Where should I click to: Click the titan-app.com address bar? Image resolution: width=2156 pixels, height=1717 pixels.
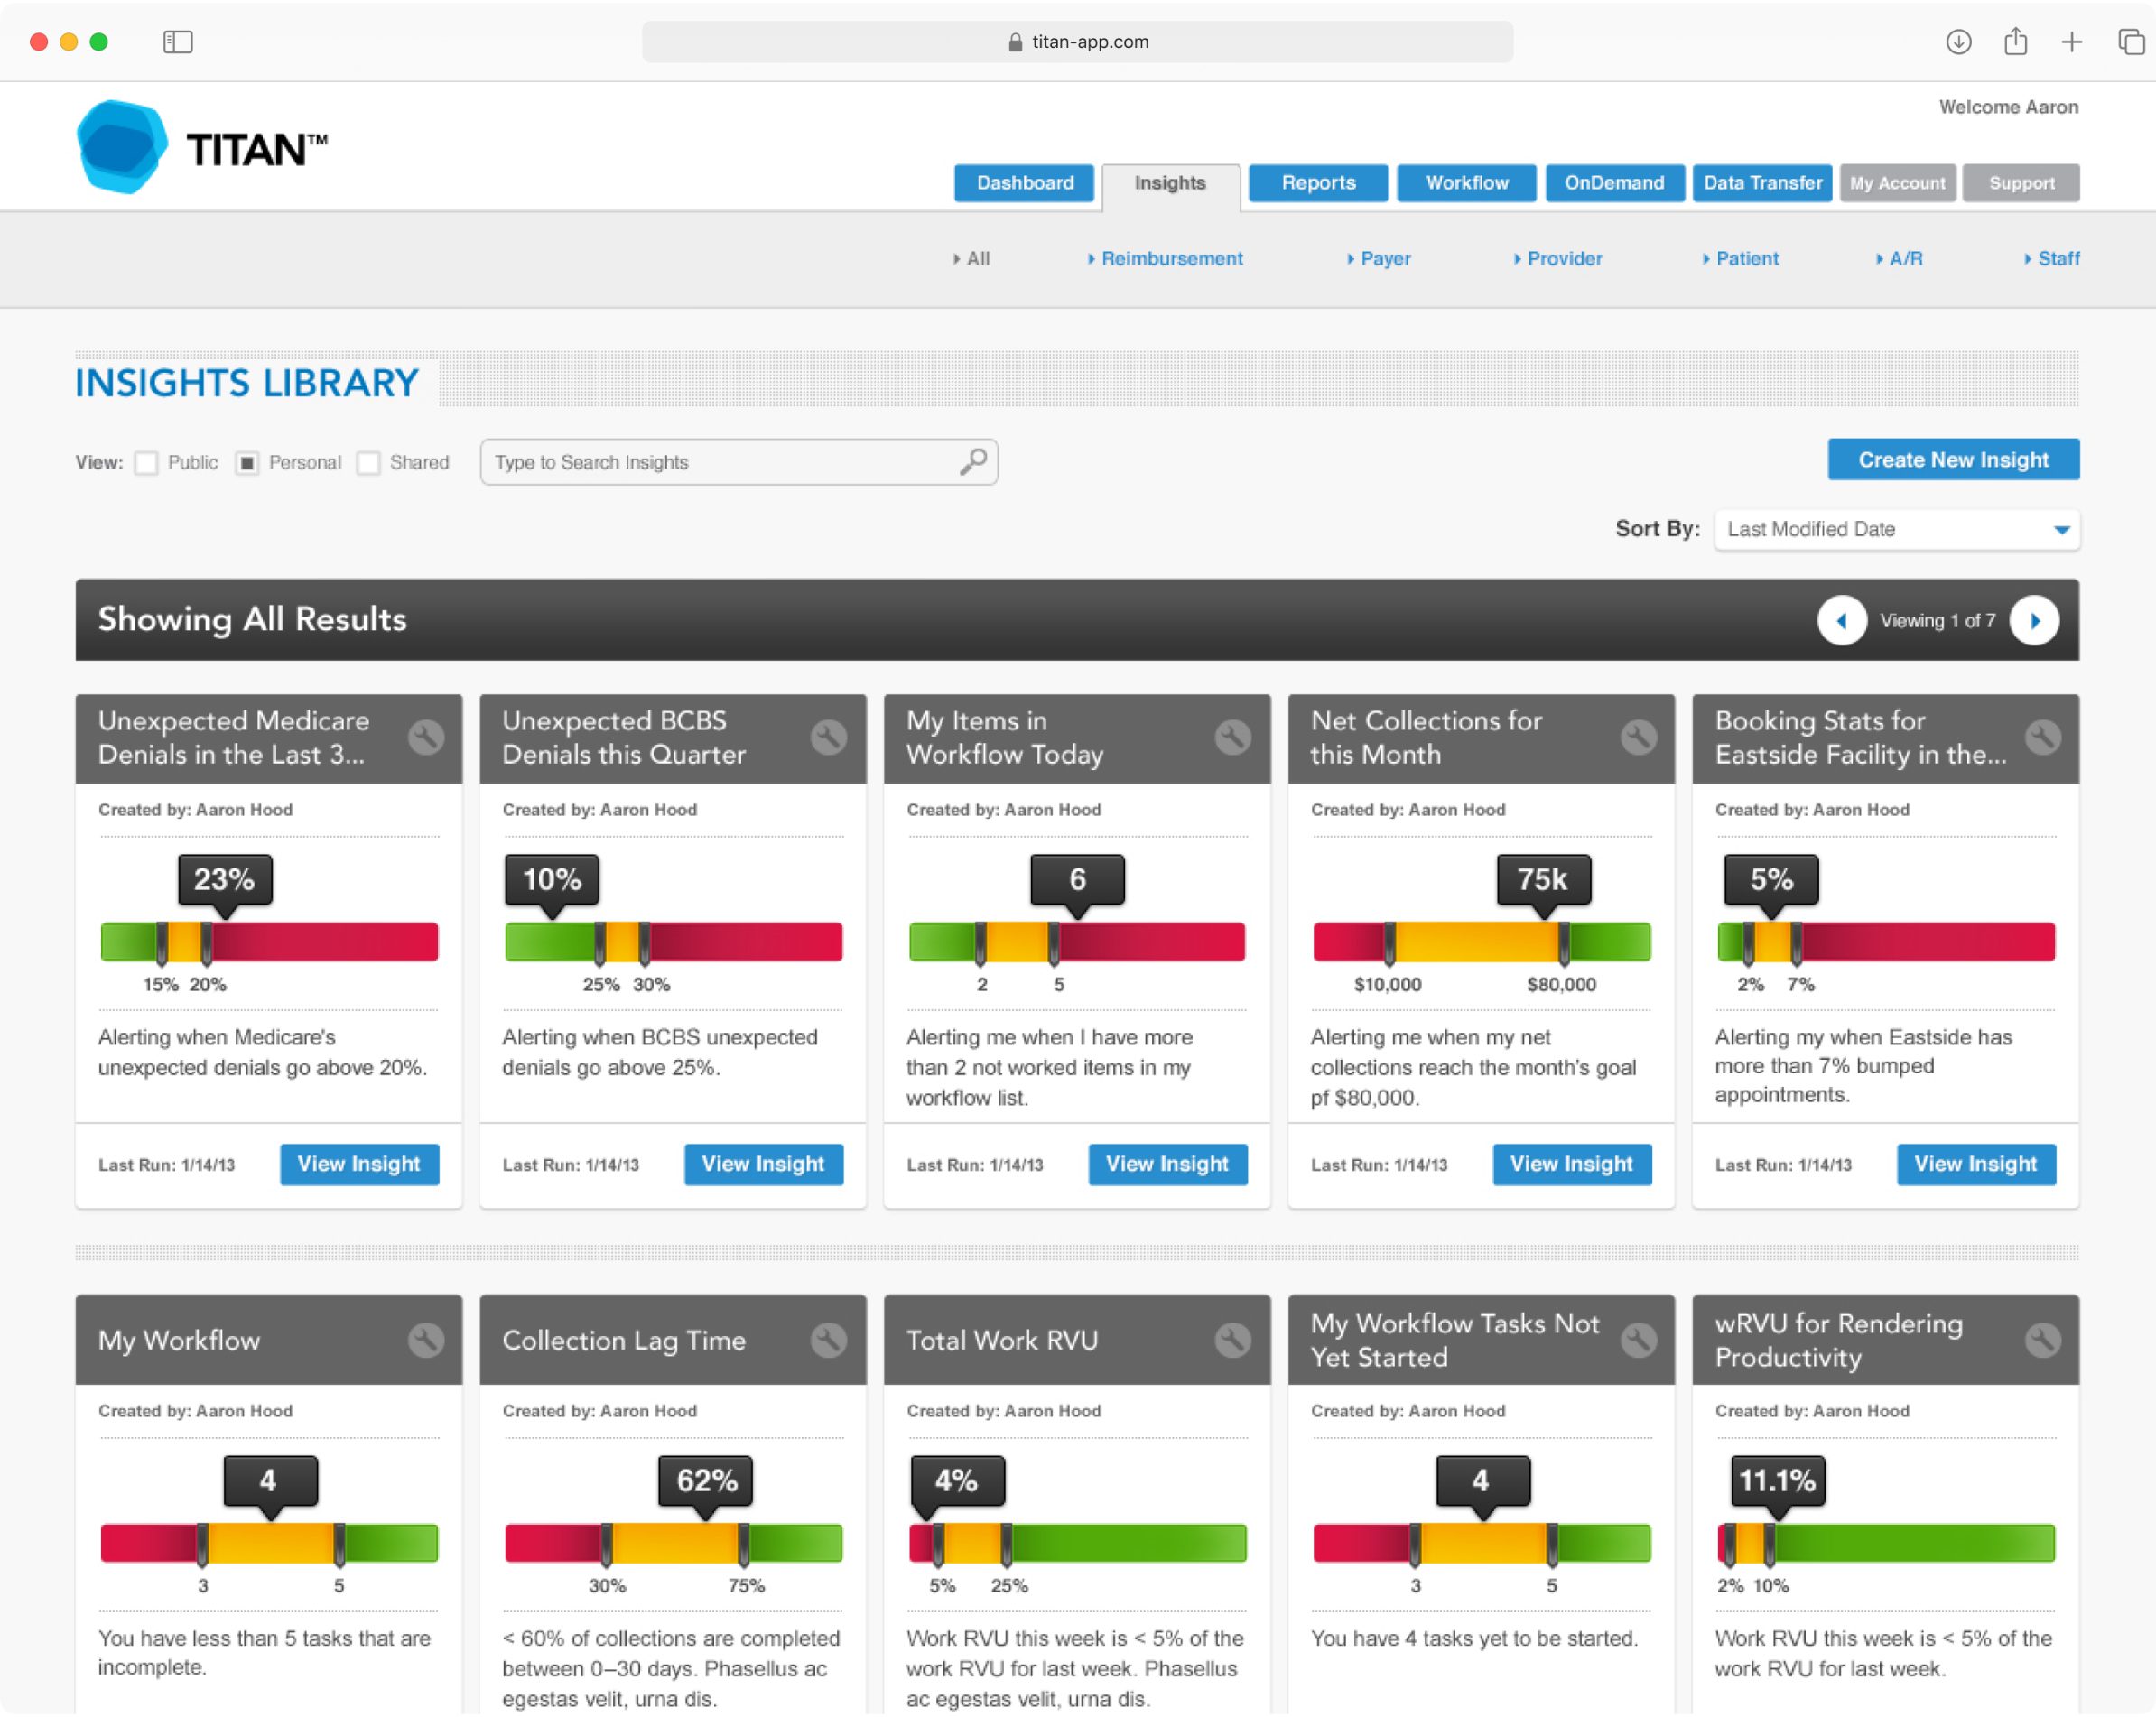[1077, 41]
